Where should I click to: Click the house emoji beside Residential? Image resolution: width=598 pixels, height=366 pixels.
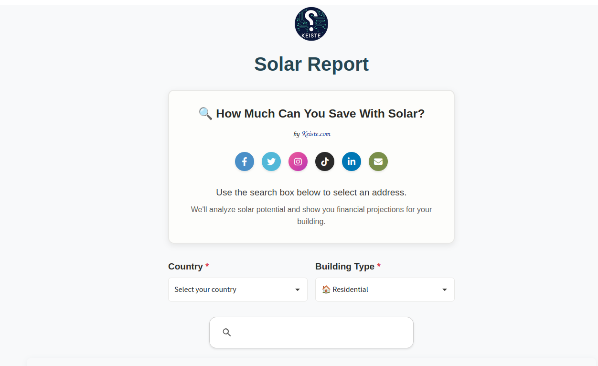(326, 290)
